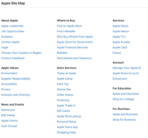The height and width of the screenshot is (138, 148).
Task: Open the Product Feedback link
Action: (13, 58)
